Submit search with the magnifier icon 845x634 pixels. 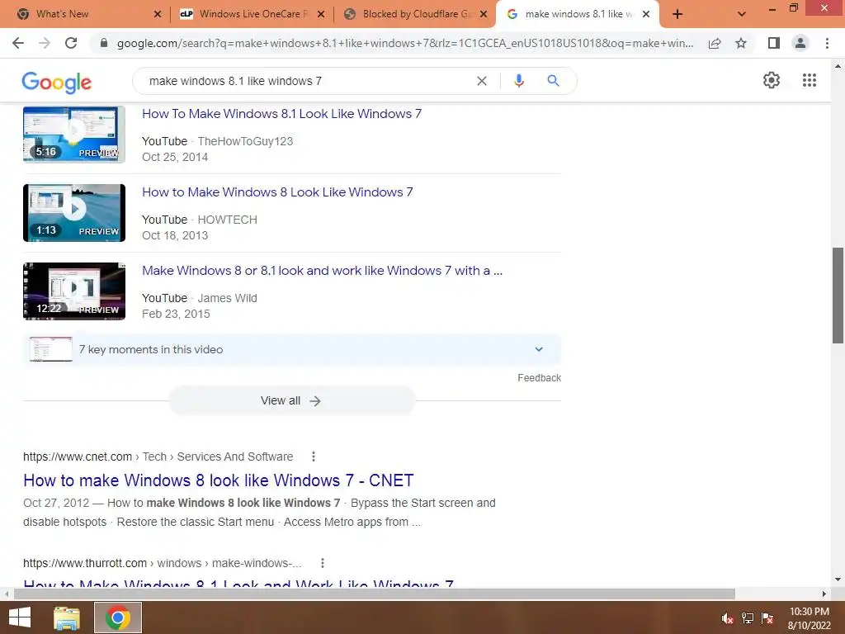click(553, 81)
